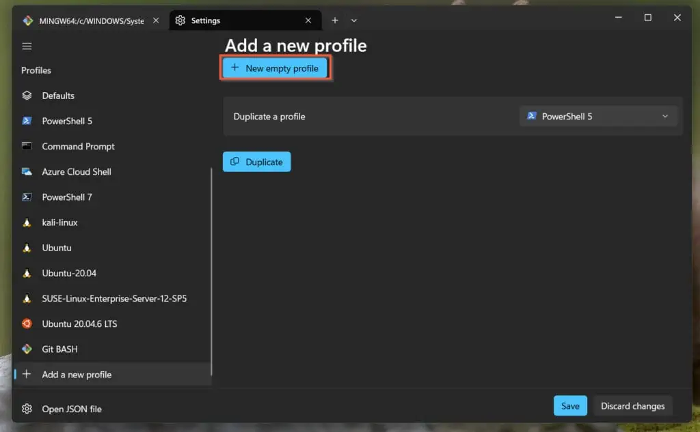Screen dimensions: 700x432
Task: Select the kali-linux profile
Action: (x=113, y=222)
